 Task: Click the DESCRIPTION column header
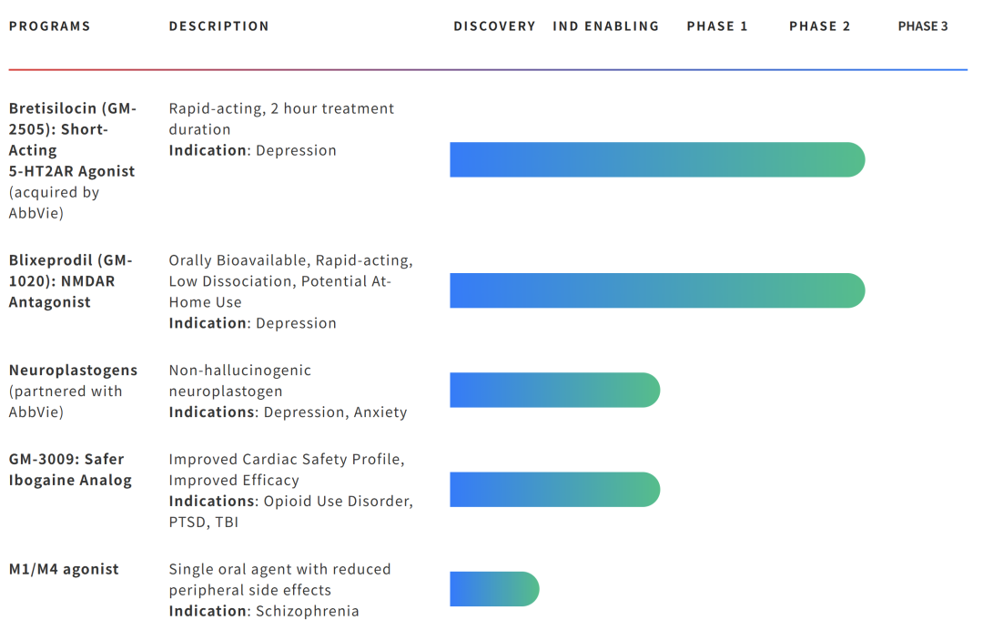click(x=218, y=26)
